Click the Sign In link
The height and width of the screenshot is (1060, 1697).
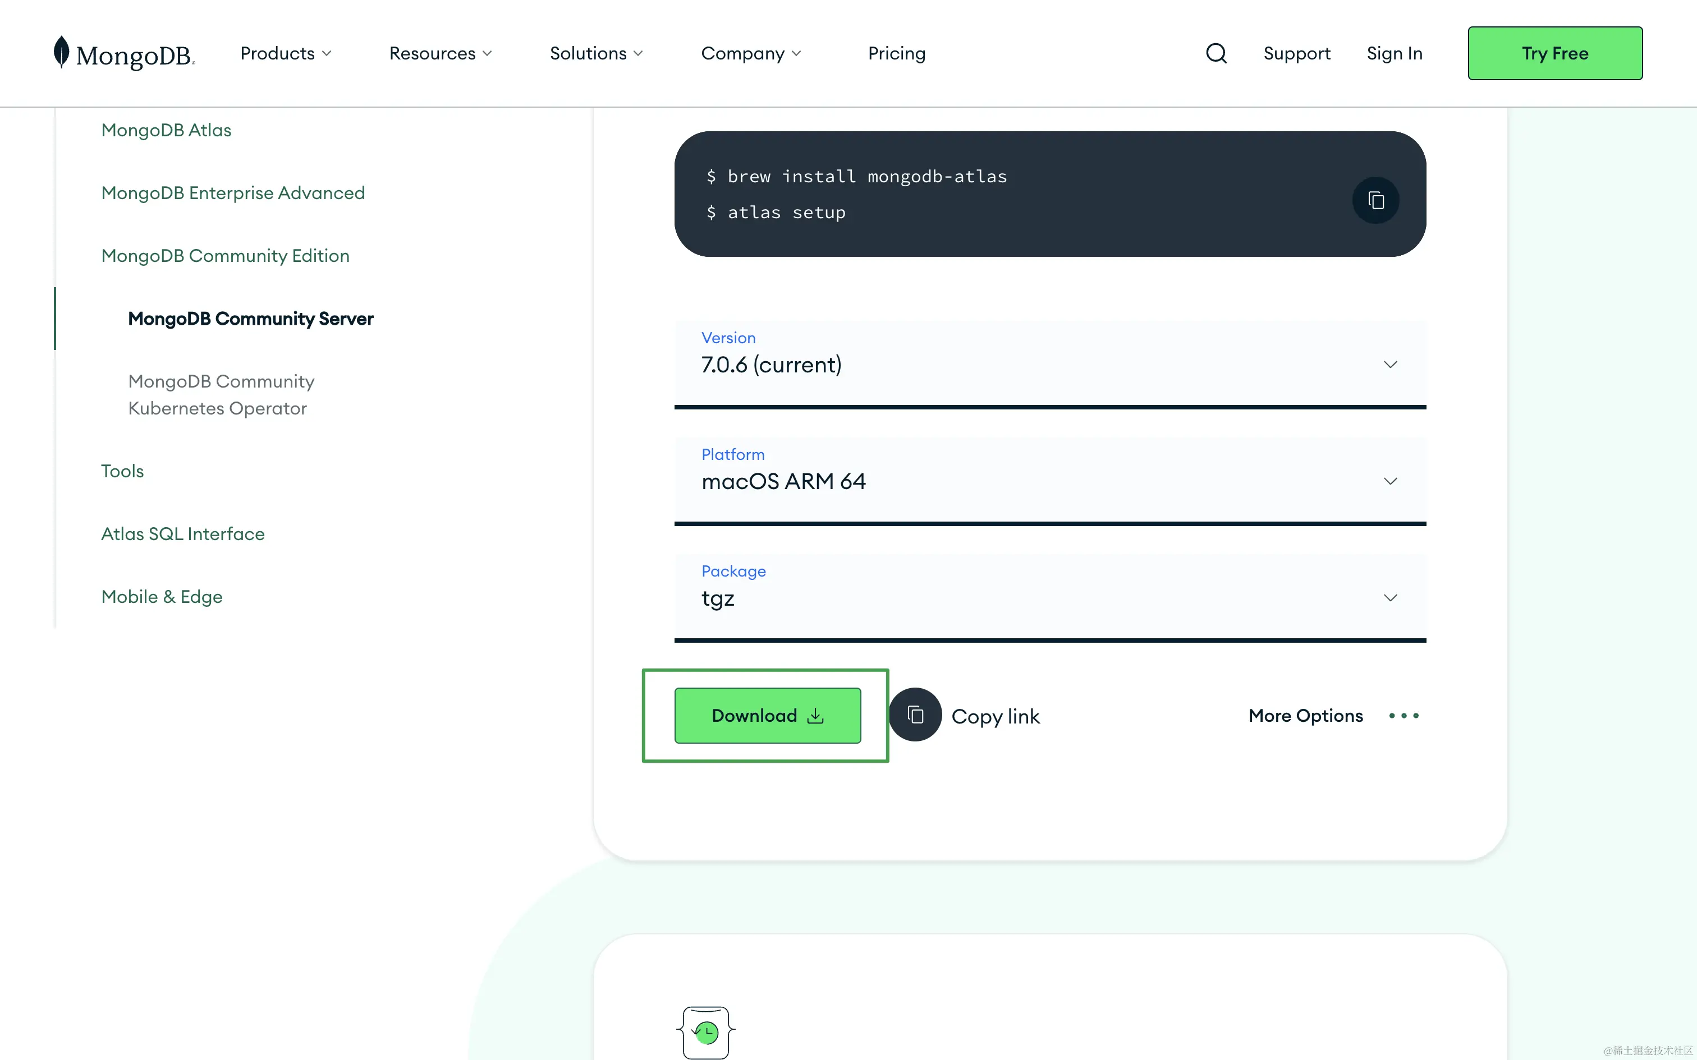1394,53
